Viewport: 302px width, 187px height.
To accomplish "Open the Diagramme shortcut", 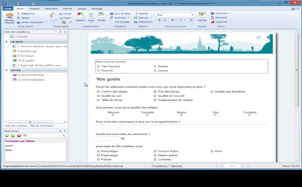I will point(25,14).
